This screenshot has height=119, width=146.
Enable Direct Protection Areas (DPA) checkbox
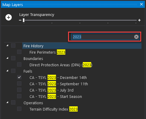coord(19,65)
